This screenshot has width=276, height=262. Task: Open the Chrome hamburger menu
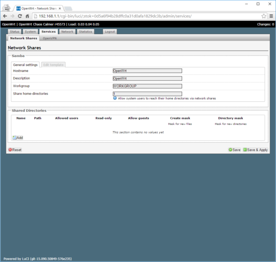point(270,16)
